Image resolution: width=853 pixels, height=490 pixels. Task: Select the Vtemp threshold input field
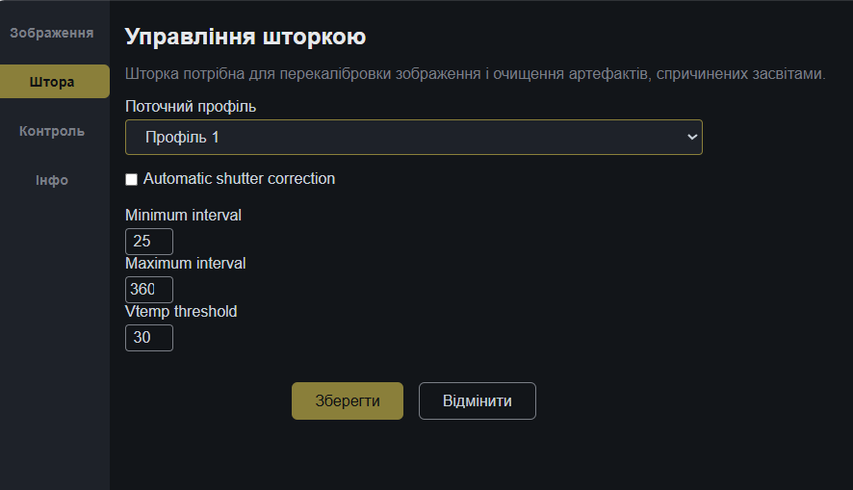pyautogui.click(x=149, y=338)
